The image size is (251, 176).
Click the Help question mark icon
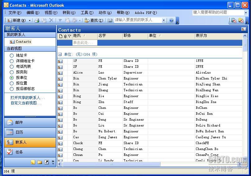[x=171, y=20]
